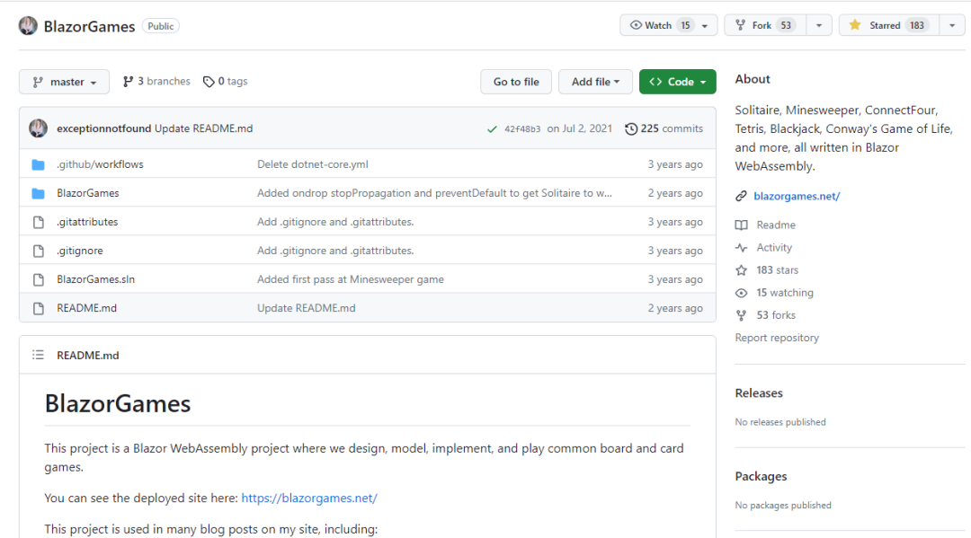The height and width of the screenshot is (538, 971).
Task: Click the README.md header label
Action: 88,356
